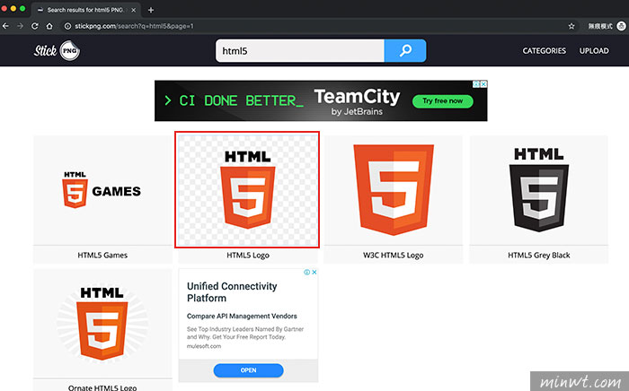Click the incognito profile icon in toolbar

pyautogui.click(x=621, y=26)
